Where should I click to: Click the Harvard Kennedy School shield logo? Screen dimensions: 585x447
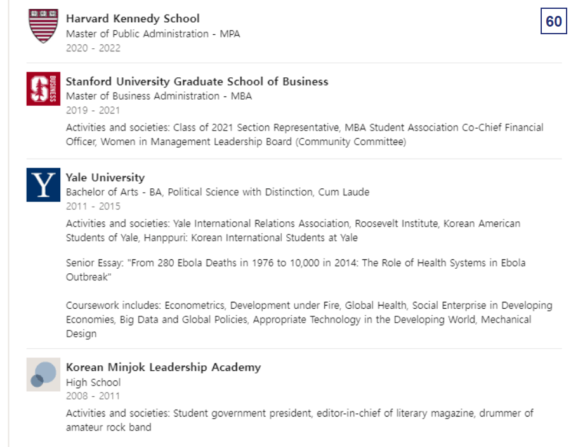[43, 26]
